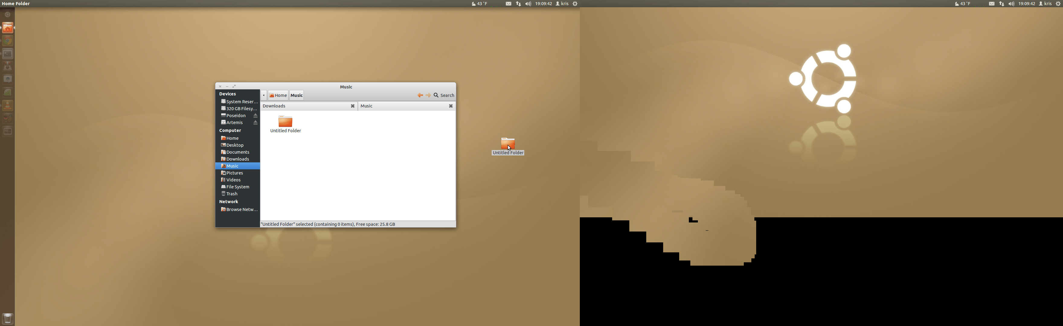Eject the Poseidon drive
This screenshot has height=326, width=1063.
(255, 116)
